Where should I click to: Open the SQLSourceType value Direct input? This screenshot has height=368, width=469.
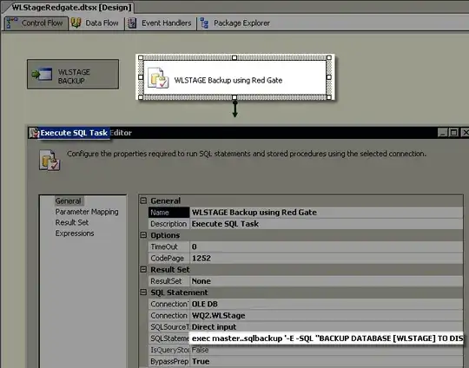point(327,326)
